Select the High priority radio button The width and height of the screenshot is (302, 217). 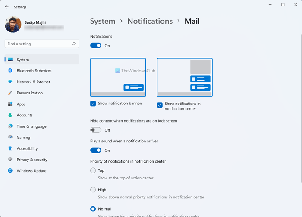point(93,190)
